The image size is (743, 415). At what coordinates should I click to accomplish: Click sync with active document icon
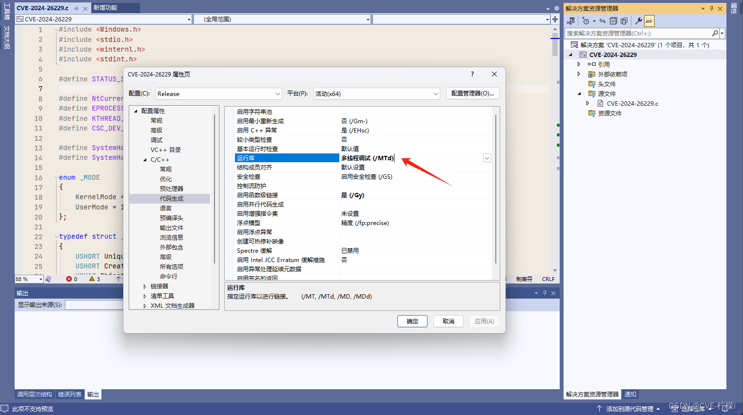pyautogui.click(x=603, y=21)
